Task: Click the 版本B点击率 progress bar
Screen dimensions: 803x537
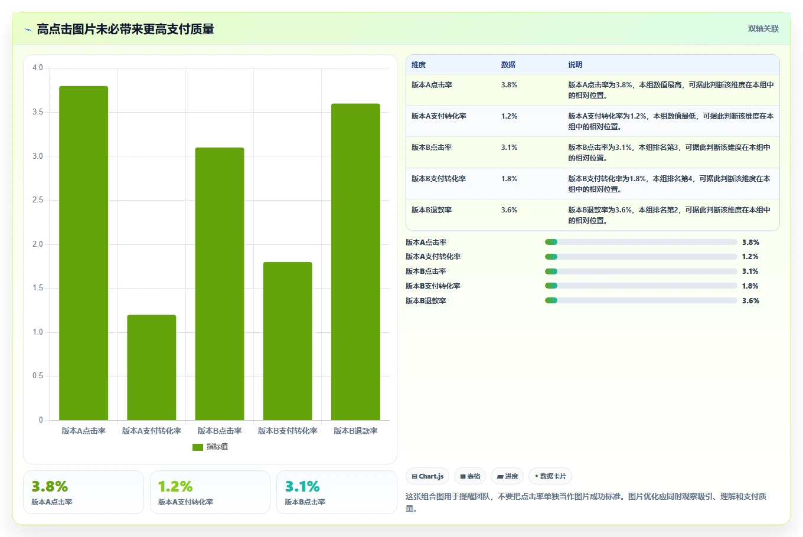Action: pos(641,271)
